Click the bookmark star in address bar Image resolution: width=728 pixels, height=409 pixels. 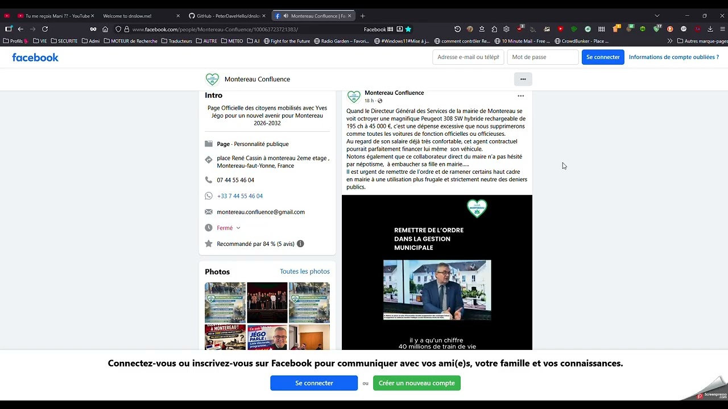408,29
